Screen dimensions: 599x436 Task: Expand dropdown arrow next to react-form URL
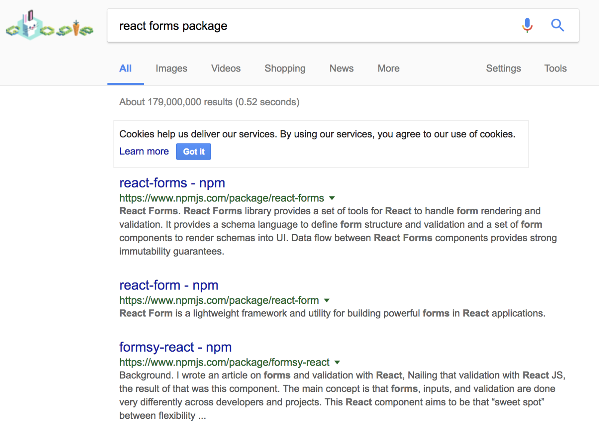(x=326, y=300)
